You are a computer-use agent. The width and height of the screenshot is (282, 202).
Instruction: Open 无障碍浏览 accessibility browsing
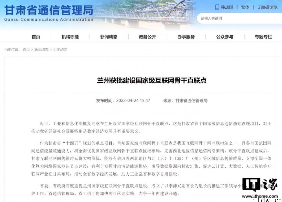(x=267, y=7)
